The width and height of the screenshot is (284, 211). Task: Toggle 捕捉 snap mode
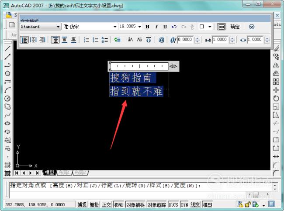tap(82, 204)
